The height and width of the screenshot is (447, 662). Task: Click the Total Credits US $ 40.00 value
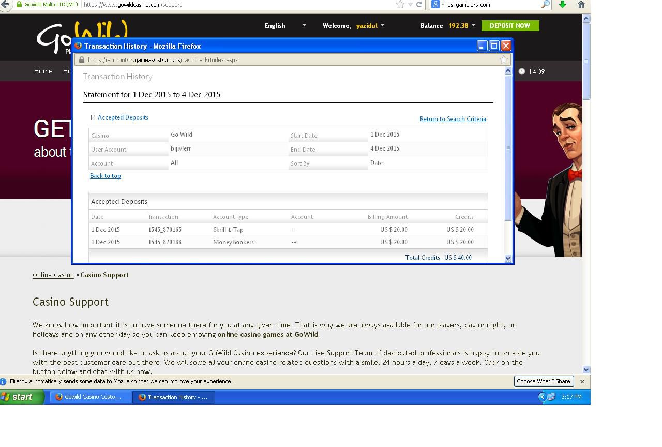[458, 258]
